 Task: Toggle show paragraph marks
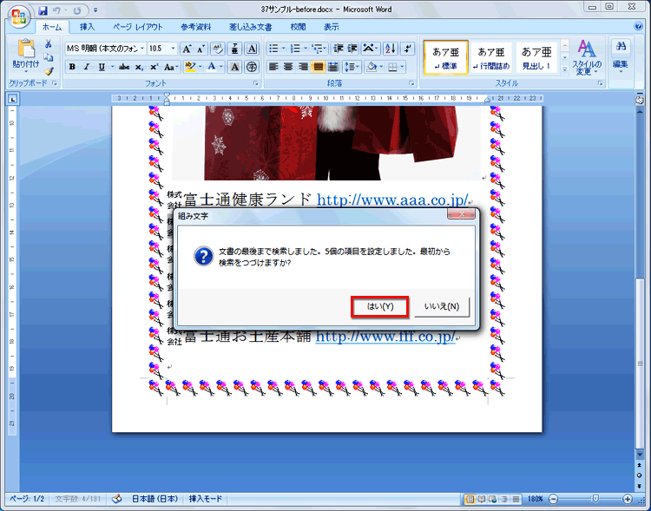pos(408,49)
